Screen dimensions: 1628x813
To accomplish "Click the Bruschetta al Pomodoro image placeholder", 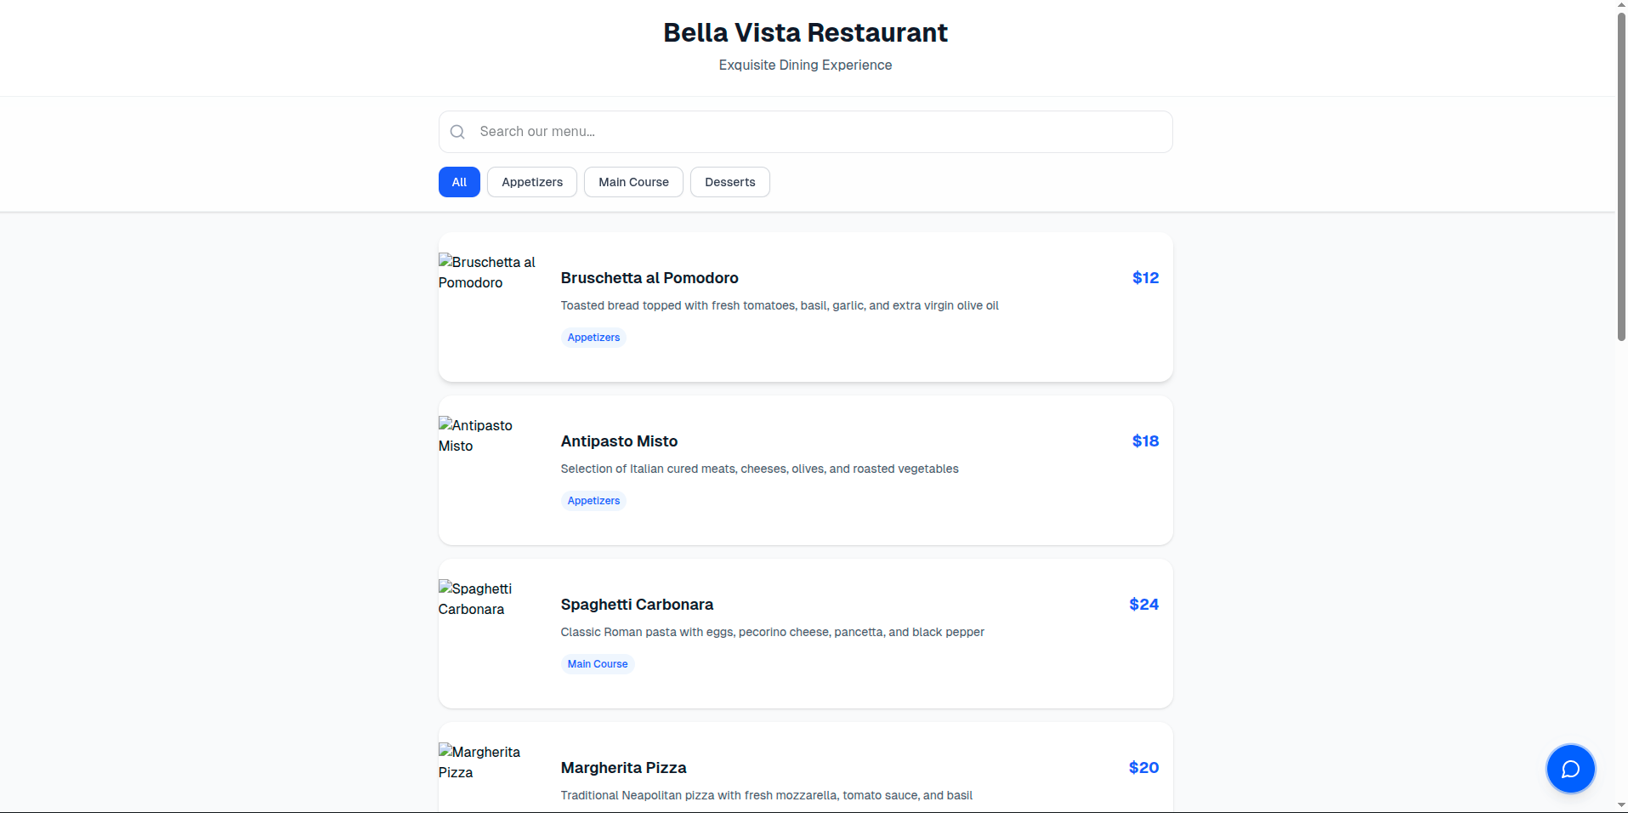I will click(489, 272).
